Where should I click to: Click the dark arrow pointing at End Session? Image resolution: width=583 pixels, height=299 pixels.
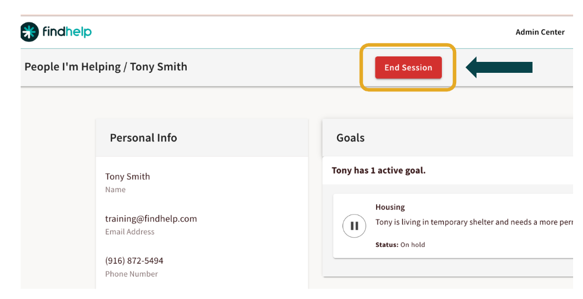[x=498, y=67]
